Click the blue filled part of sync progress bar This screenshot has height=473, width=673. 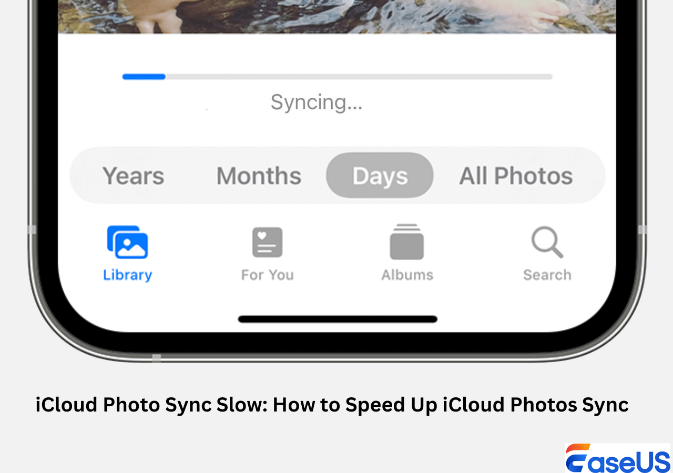[x=144, y=77]
